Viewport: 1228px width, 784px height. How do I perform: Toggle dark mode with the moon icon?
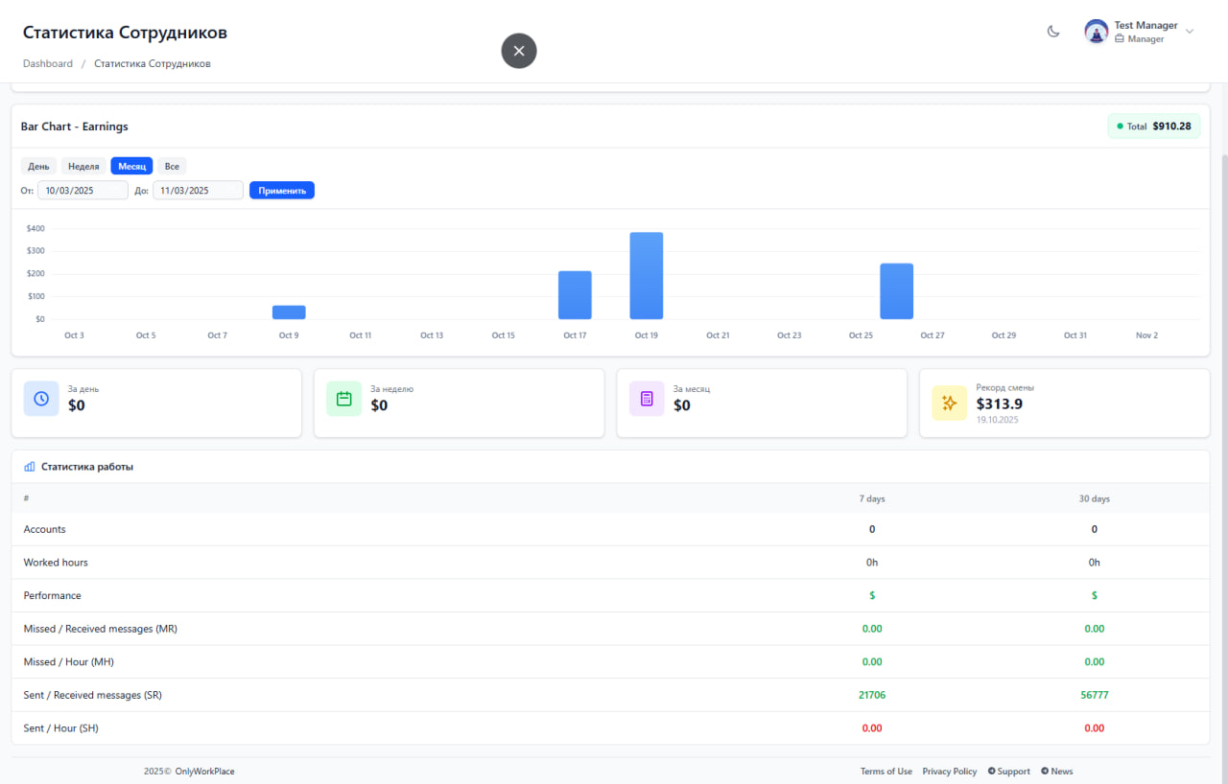click(x=1052, y=31)
